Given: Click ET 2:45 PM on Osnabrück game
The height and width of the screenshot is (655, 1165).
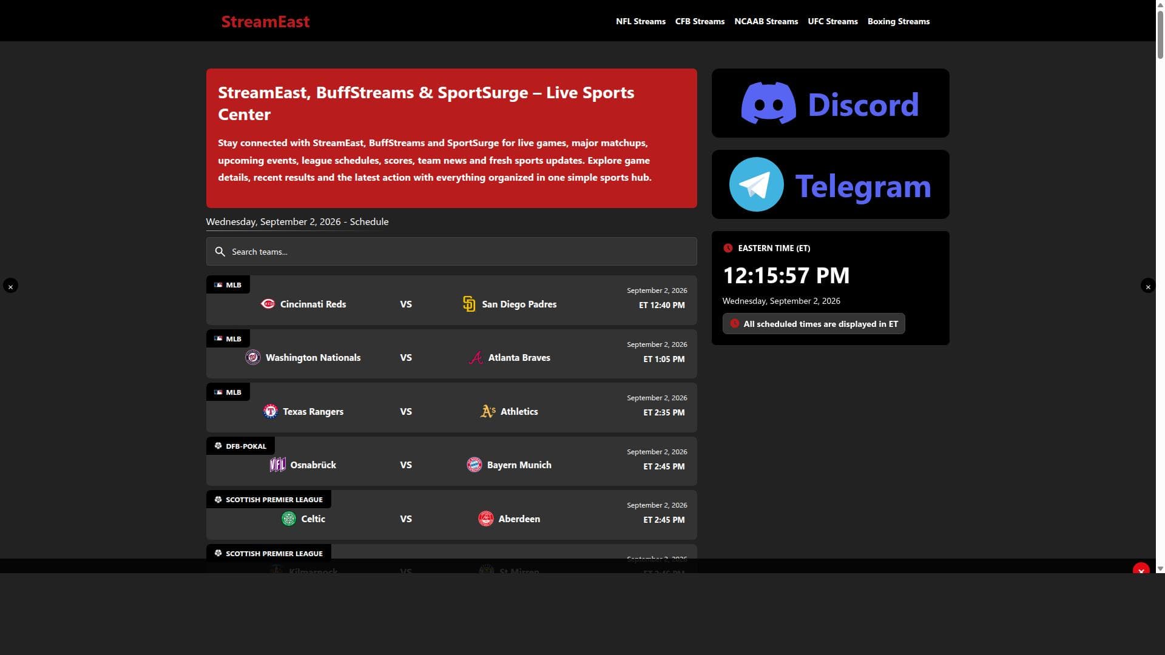Looking at the screenshot, I should tap(664, 466).
